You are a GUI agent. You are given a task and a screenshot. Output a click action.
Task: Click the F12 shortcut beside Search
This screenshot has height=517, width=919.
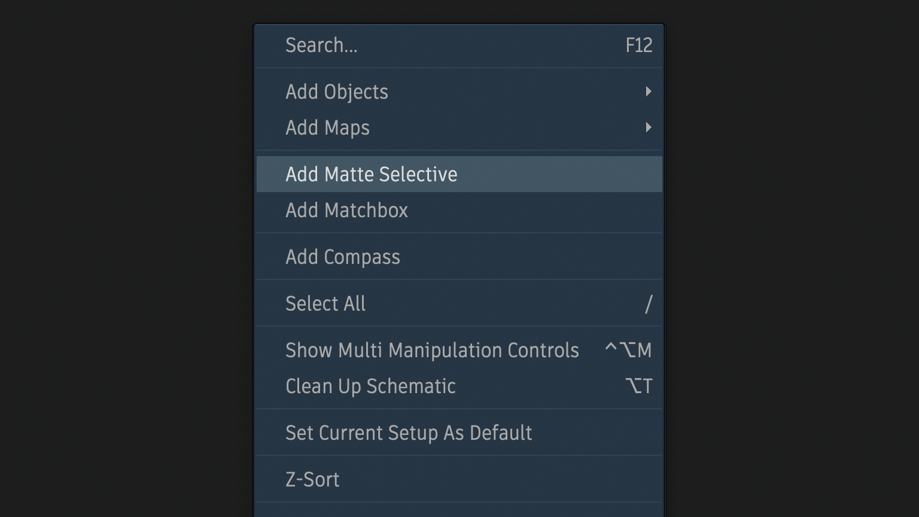pos(638,45)
